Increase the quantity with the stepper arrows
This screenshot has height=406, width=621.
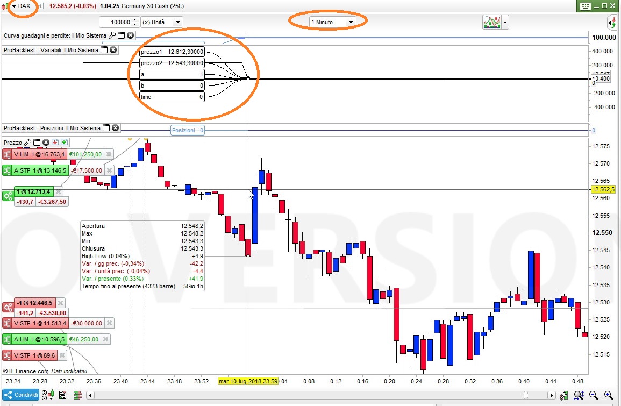(135, 20)
